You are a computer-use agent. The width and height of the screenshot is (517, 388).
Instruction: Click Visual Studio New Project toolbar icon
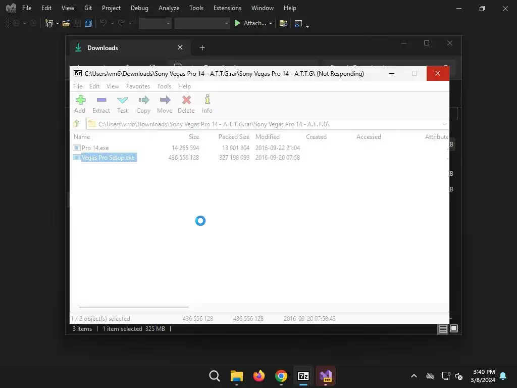point(49,23)
